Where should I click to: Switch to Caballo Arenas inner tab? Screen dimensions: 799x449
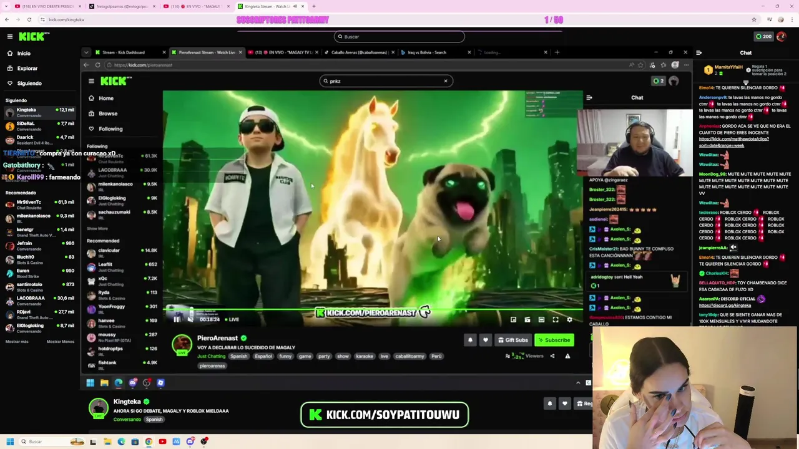pyautogui.click(x=359, y=52)
